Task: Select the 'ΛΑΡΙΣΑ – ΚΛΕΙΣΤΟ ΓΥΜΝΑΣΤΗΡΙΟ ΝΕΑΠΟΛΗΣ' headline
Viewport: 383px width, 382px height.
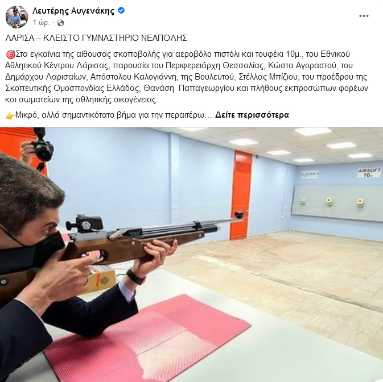Action: tap(96, 38)
